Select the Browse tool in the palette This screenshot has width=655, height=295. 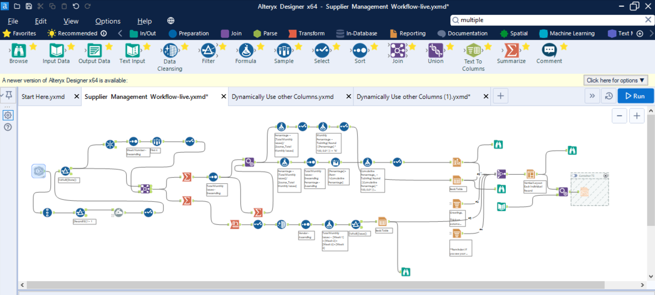[x=18, y=54]
